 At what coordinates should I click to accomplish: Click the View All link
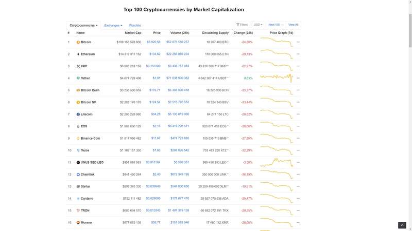pos(293,25)
